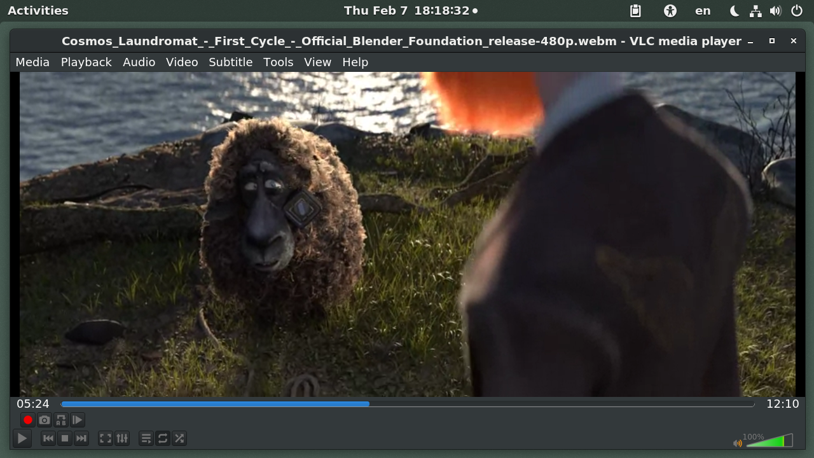Enable random playback order
The height and width of the screenshot is (458, 814).
pos(179,438)
